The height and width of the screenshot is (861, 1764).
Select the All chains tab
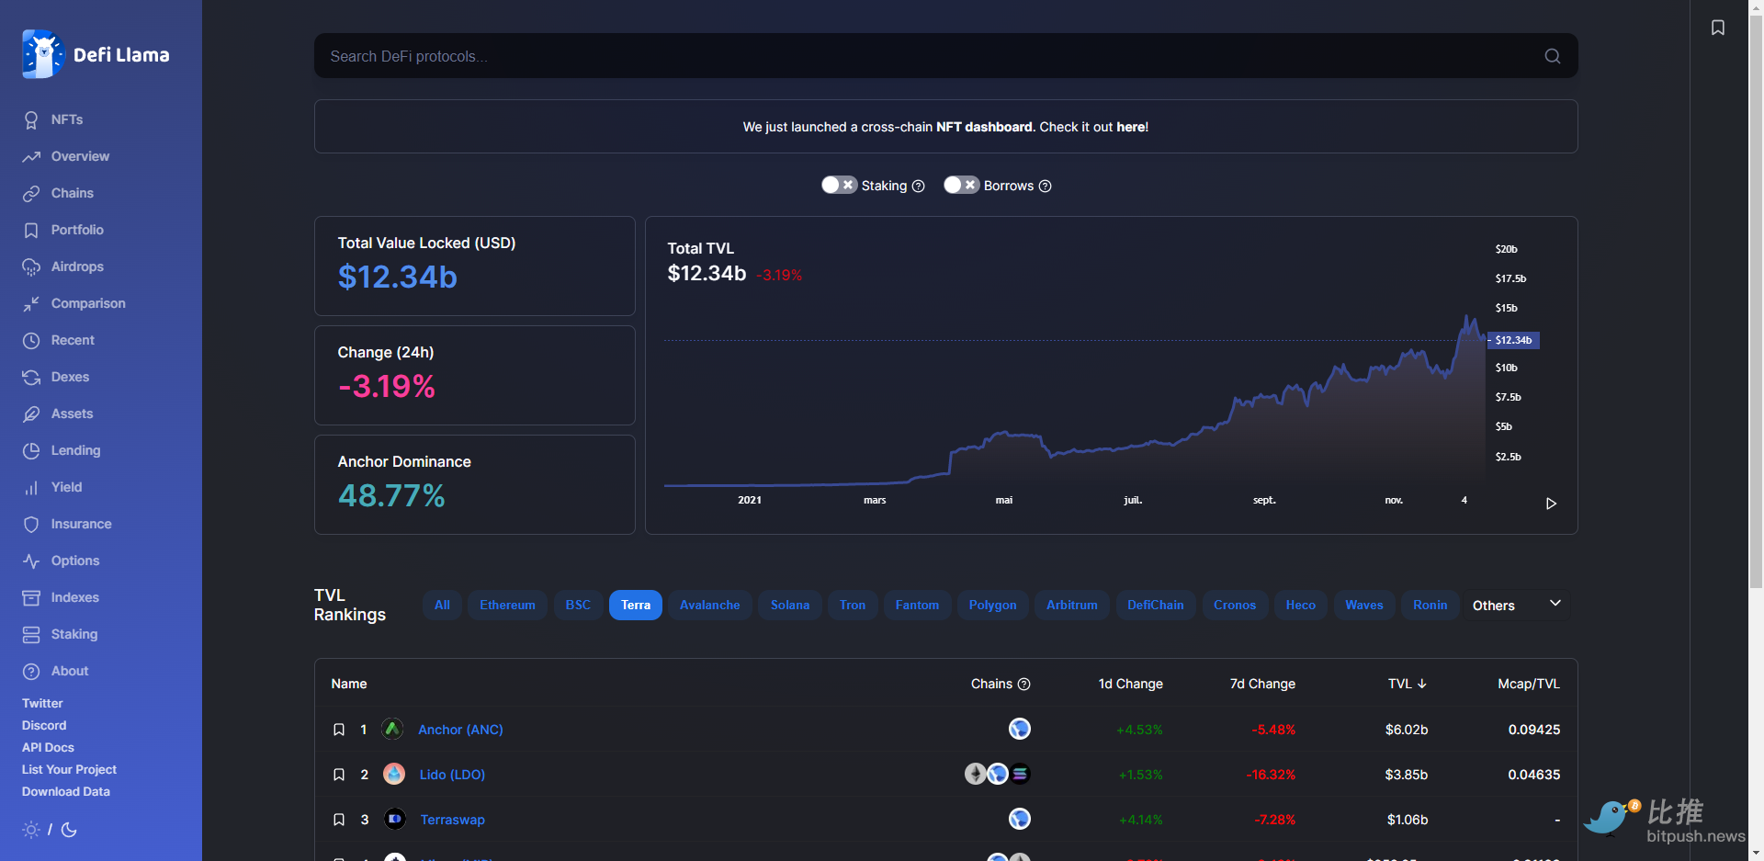[442, 605]
